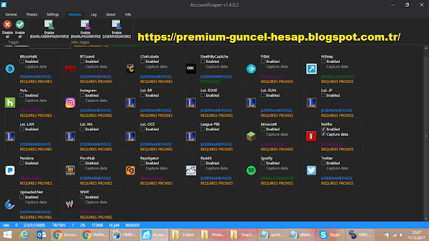Toggle Netflix Capture data checkbox
This screenshot has height=241, width=429.
[x=323, y=135]
